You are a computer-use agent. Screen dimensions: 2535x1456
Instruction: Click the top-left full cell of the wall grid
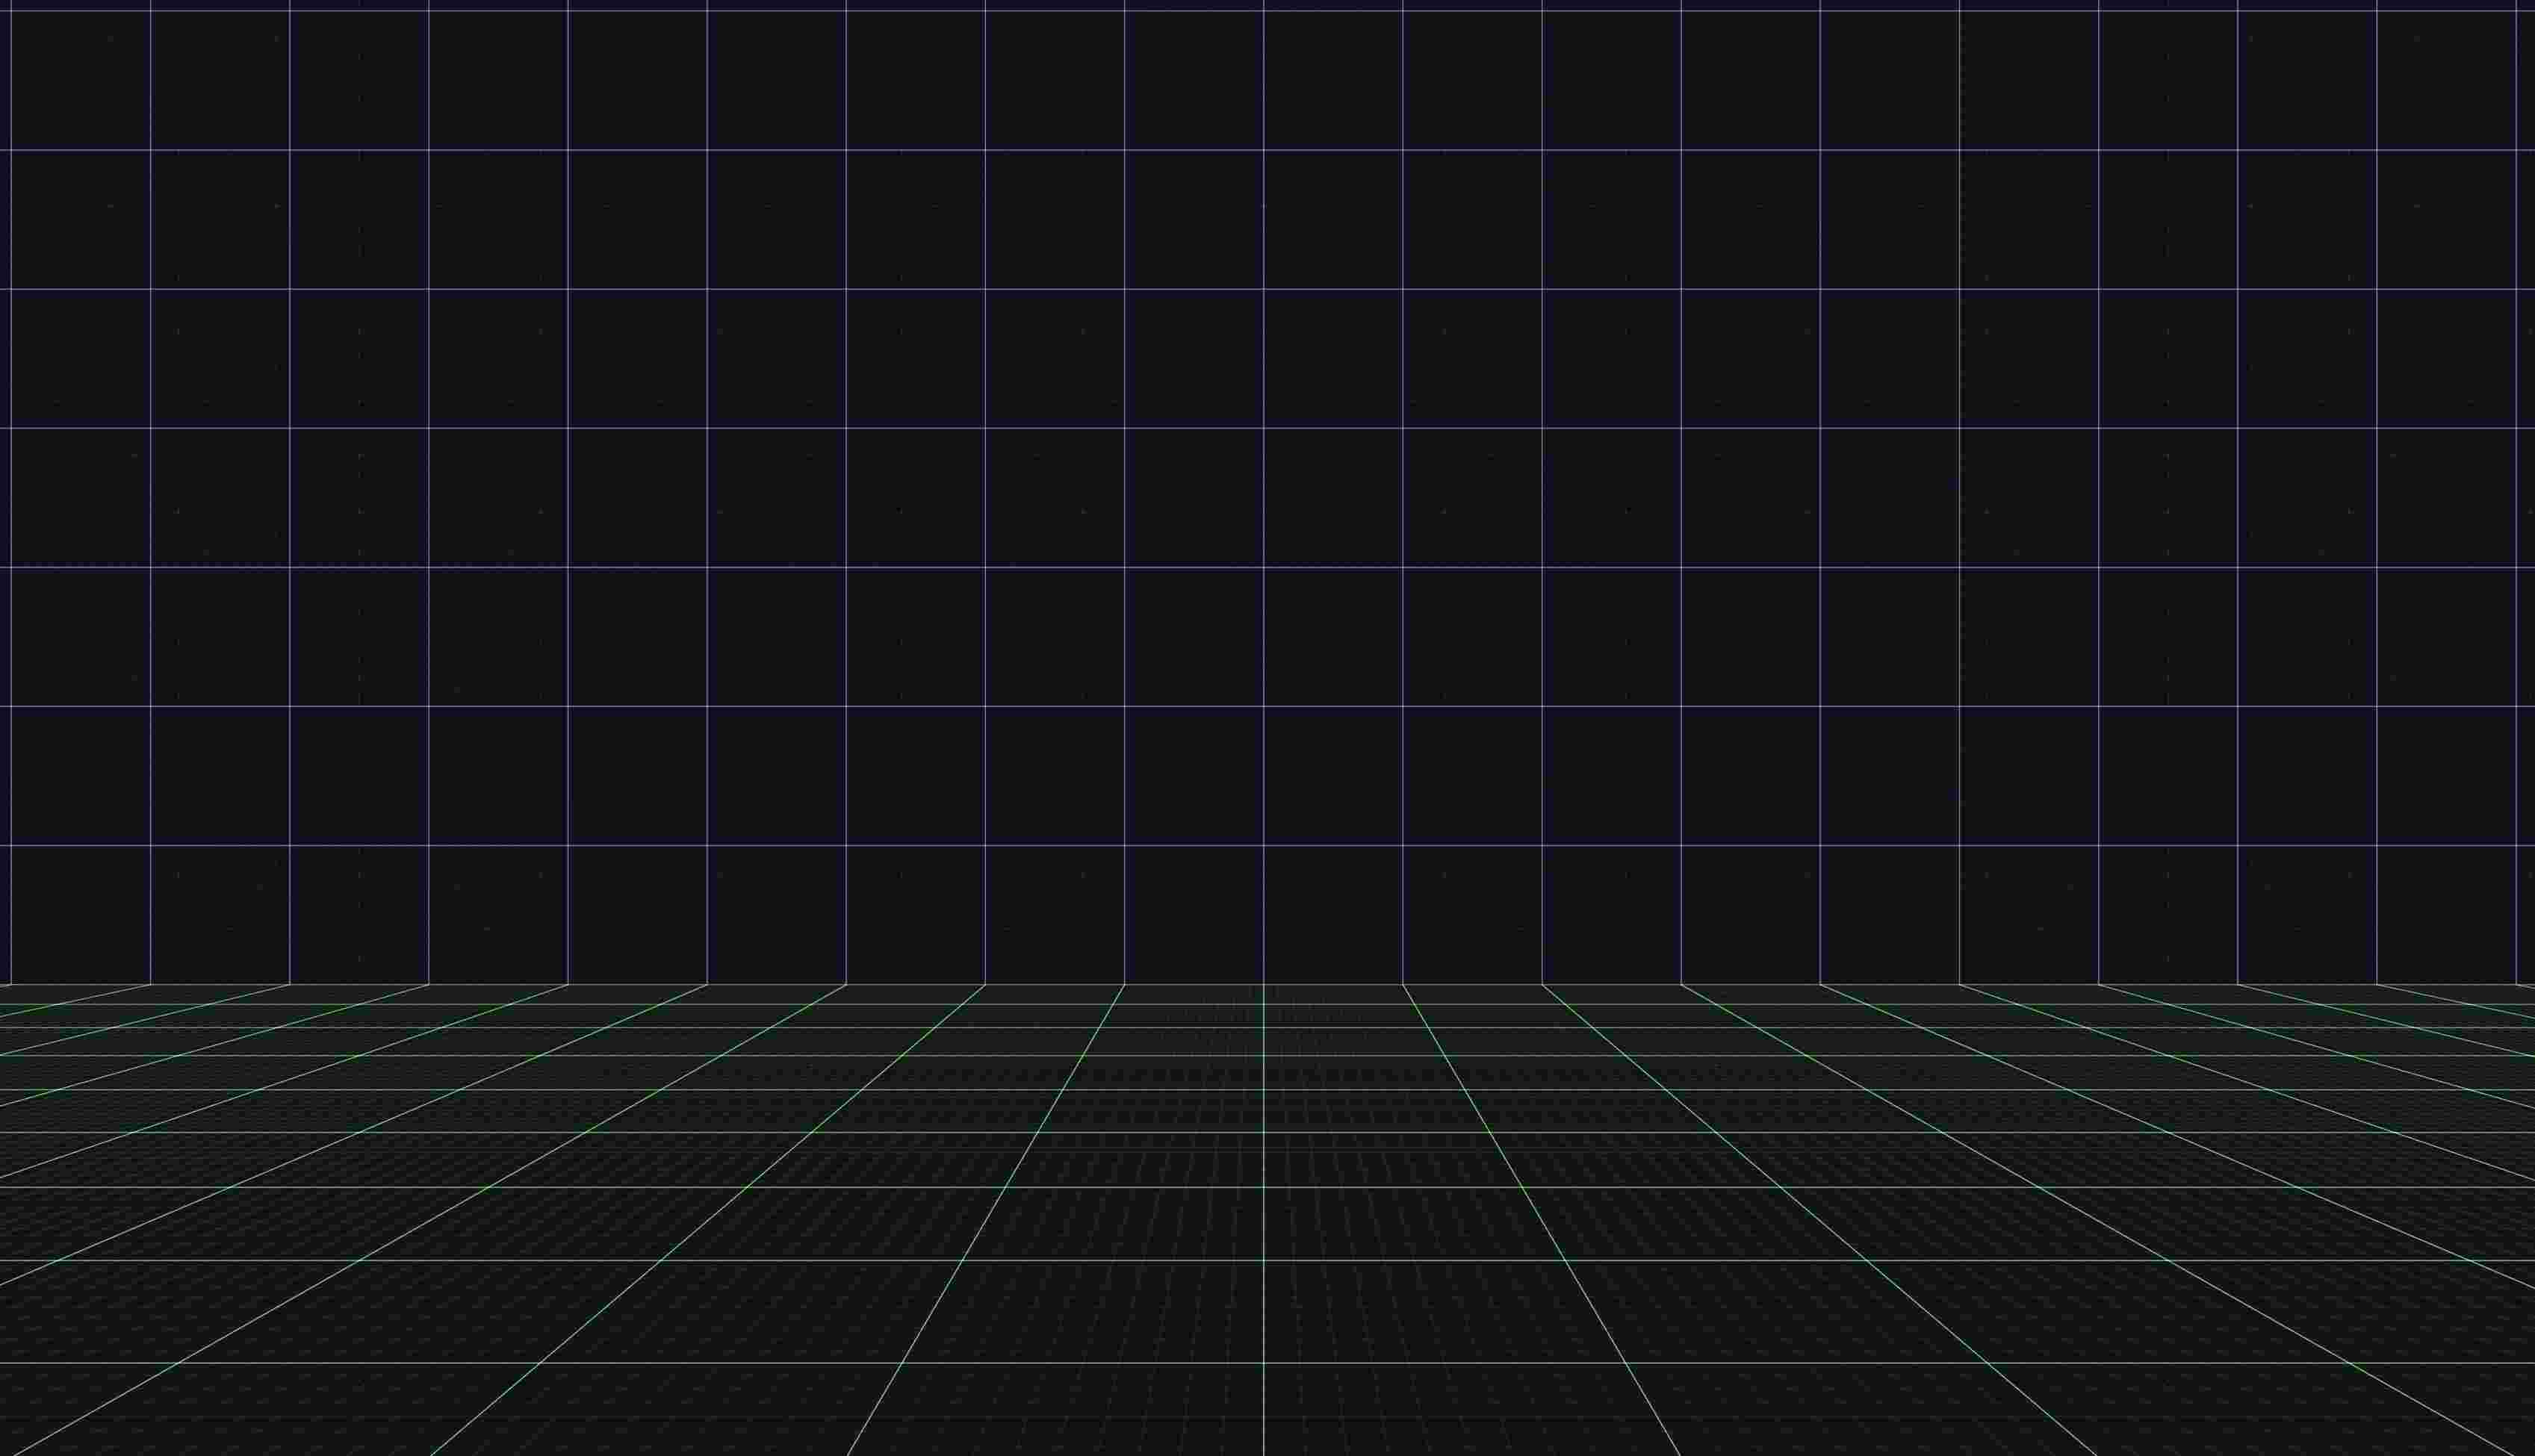pyautogui.click(x=80, y=80)
